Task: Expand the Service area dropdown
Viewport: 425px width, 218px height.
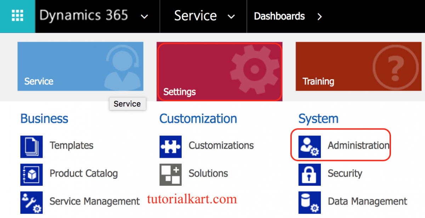Action: click(x=232, y=16)
